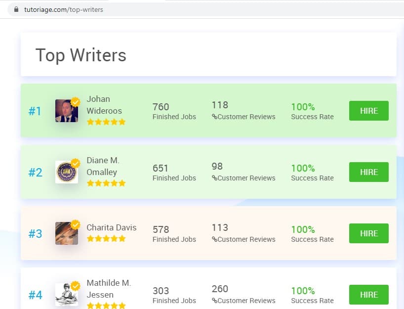This screenshot has width=404, height=309.
Task: Click the #2 rank number
Action: point(35,172)
